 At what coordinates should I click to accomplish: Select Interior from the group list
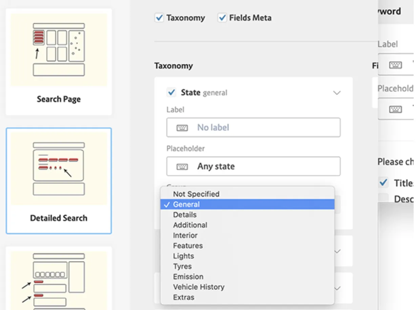[x=247, y=235]
